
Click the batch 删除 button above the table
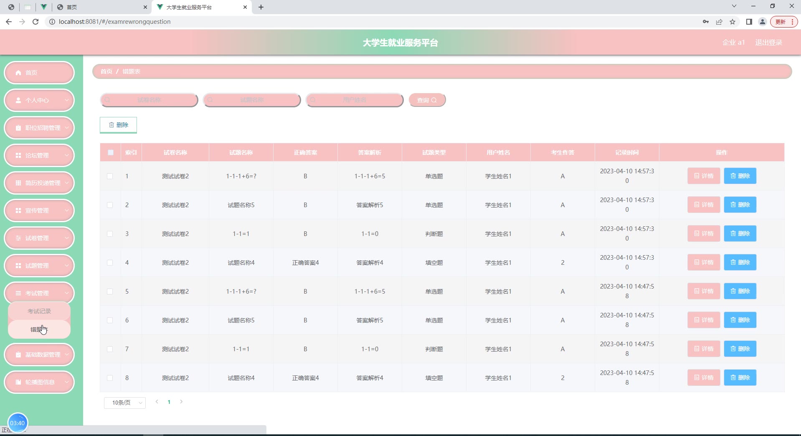pyautogui.click(x=118, y=125)
